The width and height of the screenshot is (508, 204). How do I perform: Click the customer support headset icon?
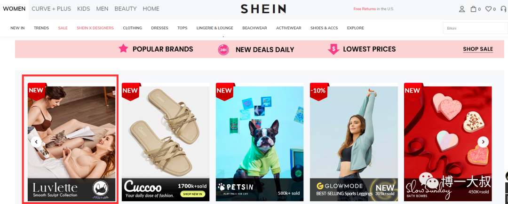point(504,9)
